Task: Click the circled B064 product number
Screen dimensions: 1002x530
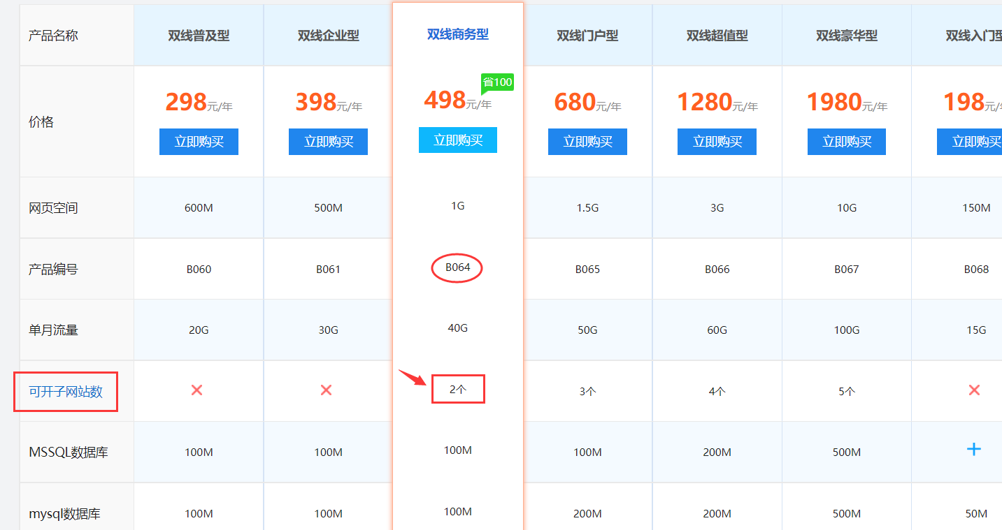Action: pyautogui.click(x=457, y=267)
